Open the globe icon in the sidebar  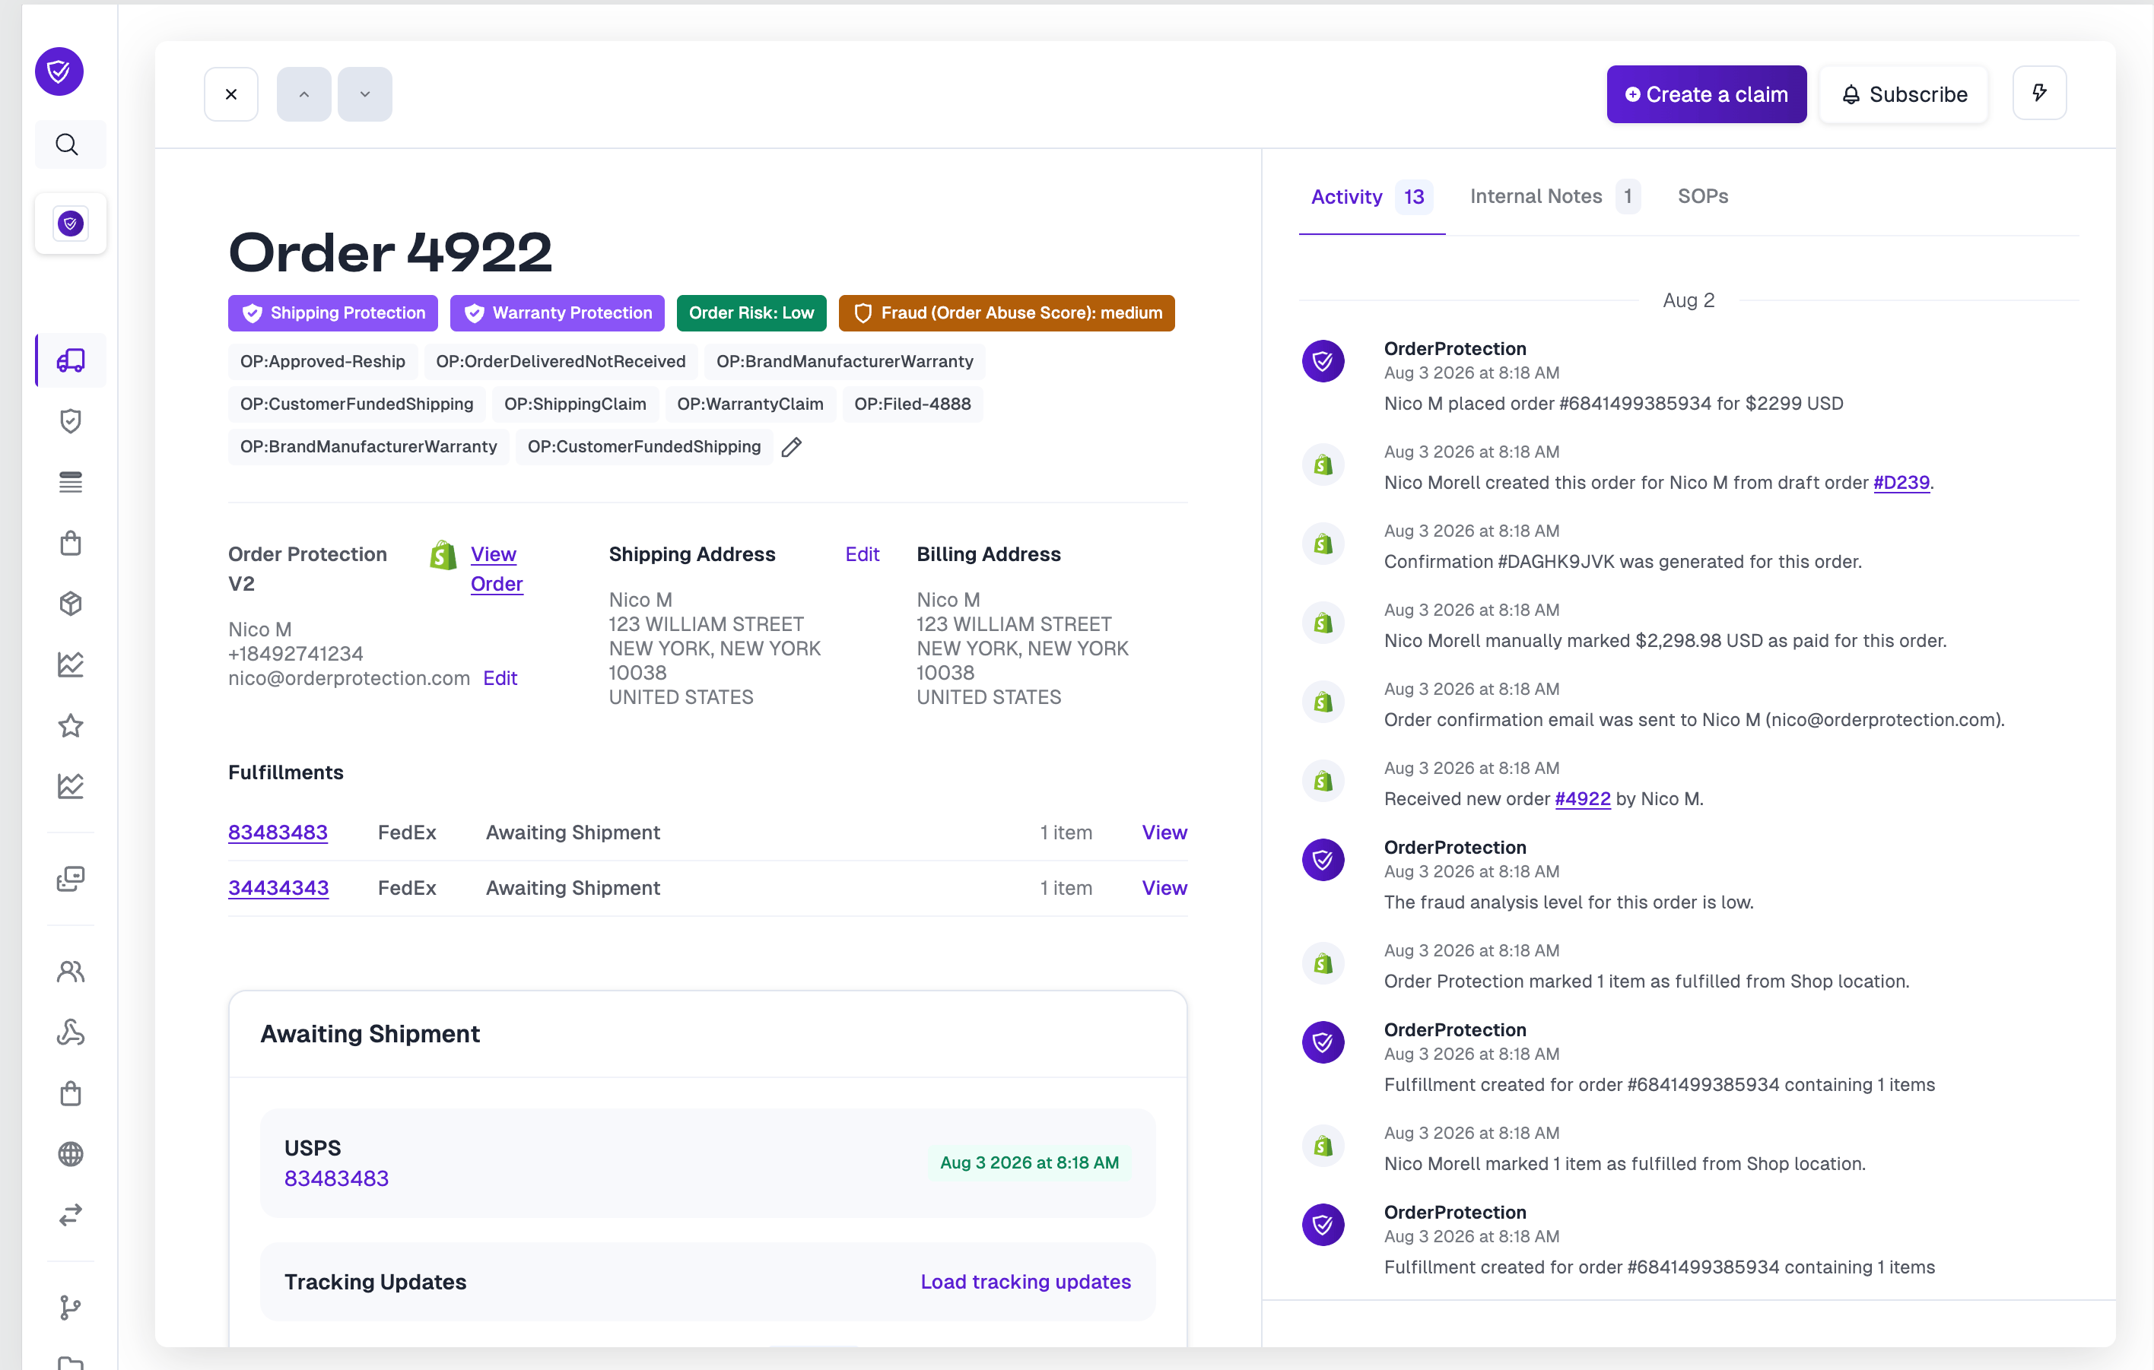pyautogui.click(x=71, y=1153)
